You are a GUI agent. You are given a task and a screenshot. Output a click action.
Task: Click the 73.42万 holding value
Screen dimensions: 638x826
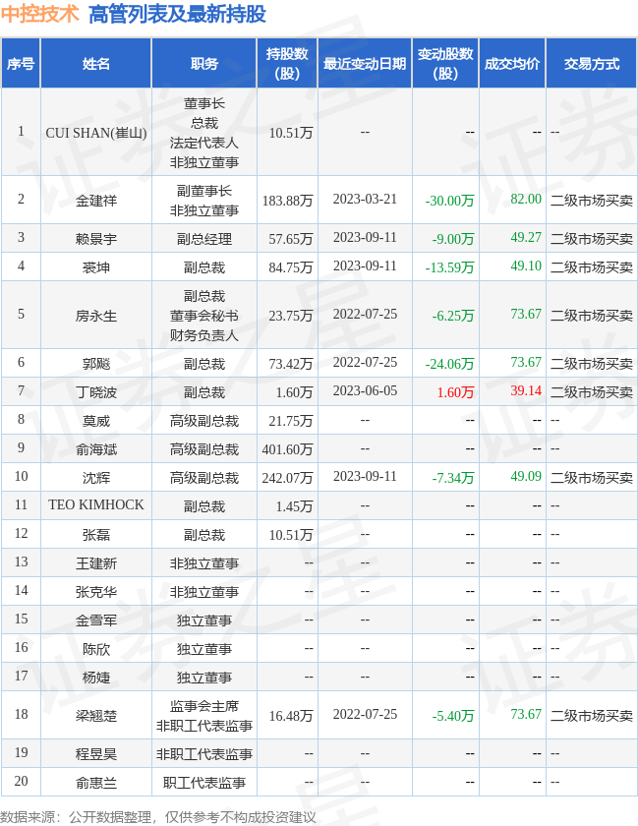[x=291, y=364]
